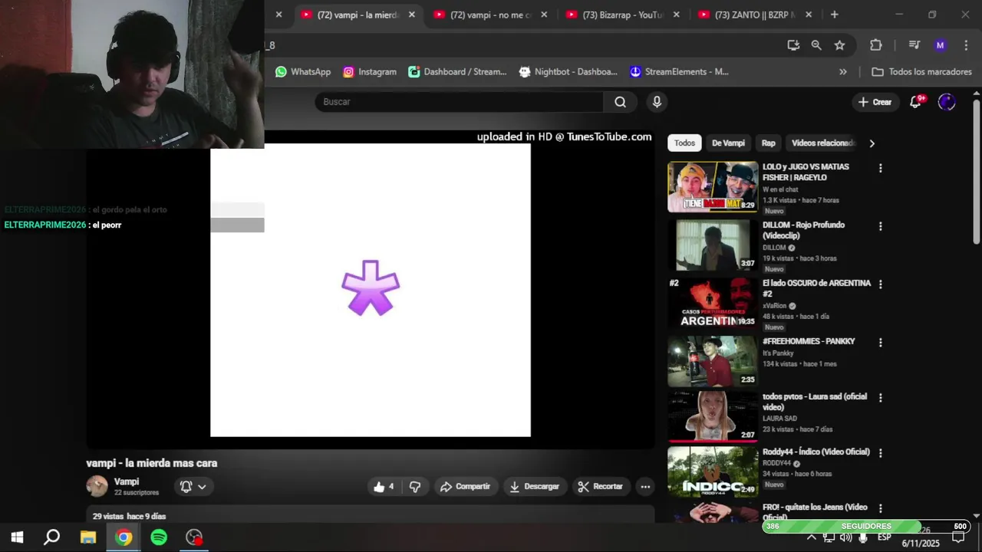The width and height of the screenshot is (982, 552).
Task: Click the voice search microphone icon
Action: point(657,102)
